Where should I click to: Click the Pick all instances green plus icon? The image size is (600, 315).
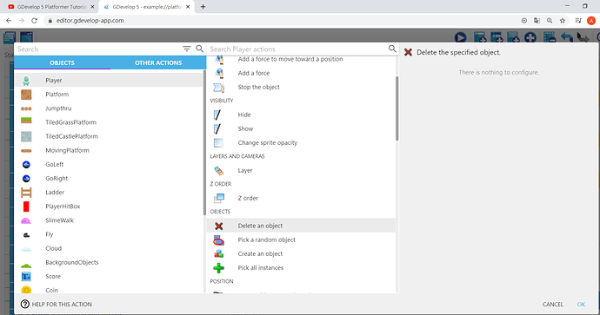[x=219, y=268]
